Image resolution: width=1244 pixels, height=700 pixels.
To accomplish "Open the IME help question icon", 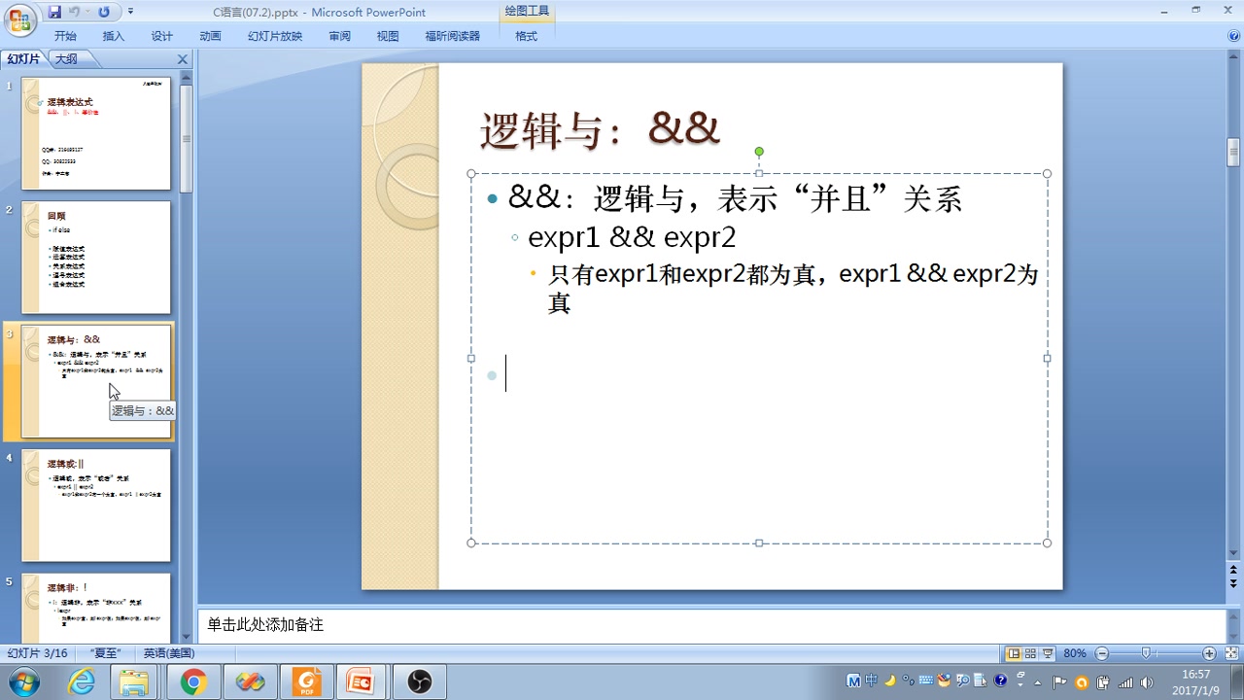I will (1001, 682).
